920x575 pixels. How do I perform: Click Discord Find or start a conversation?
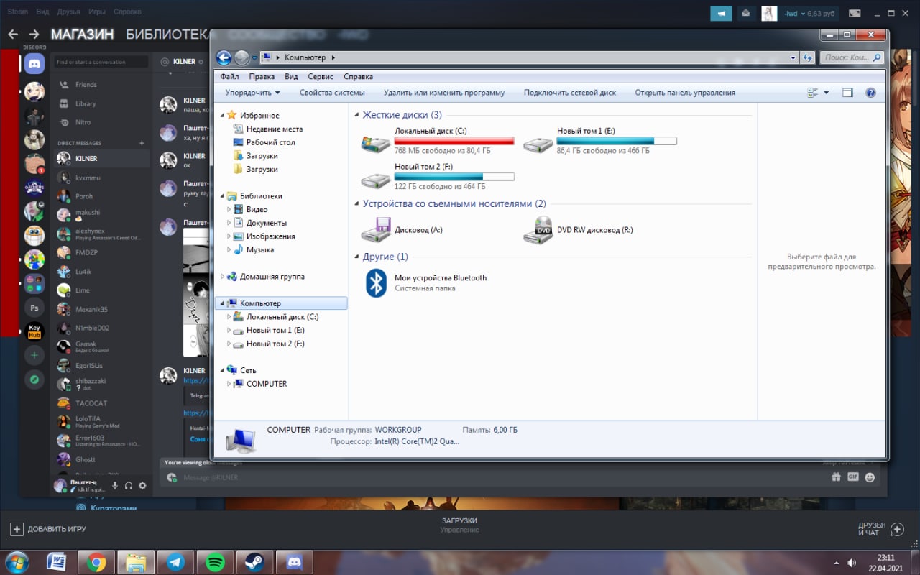101,62
